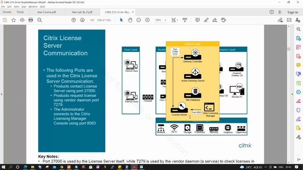The height and width of the screenshot is (170, 303).
Task: Close the CWS-215 document tab
Action: (133, 12)
